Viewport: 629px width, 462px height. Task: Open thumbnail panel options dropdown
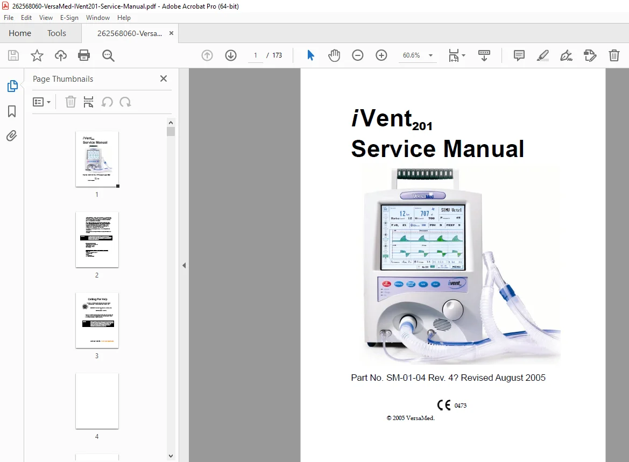tap(41, 102)
